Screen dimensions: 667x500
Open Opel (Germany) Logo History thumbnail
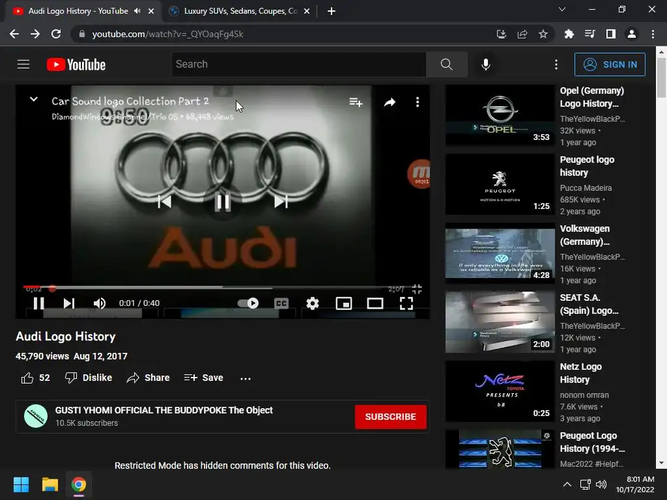(x=500, y=115)
